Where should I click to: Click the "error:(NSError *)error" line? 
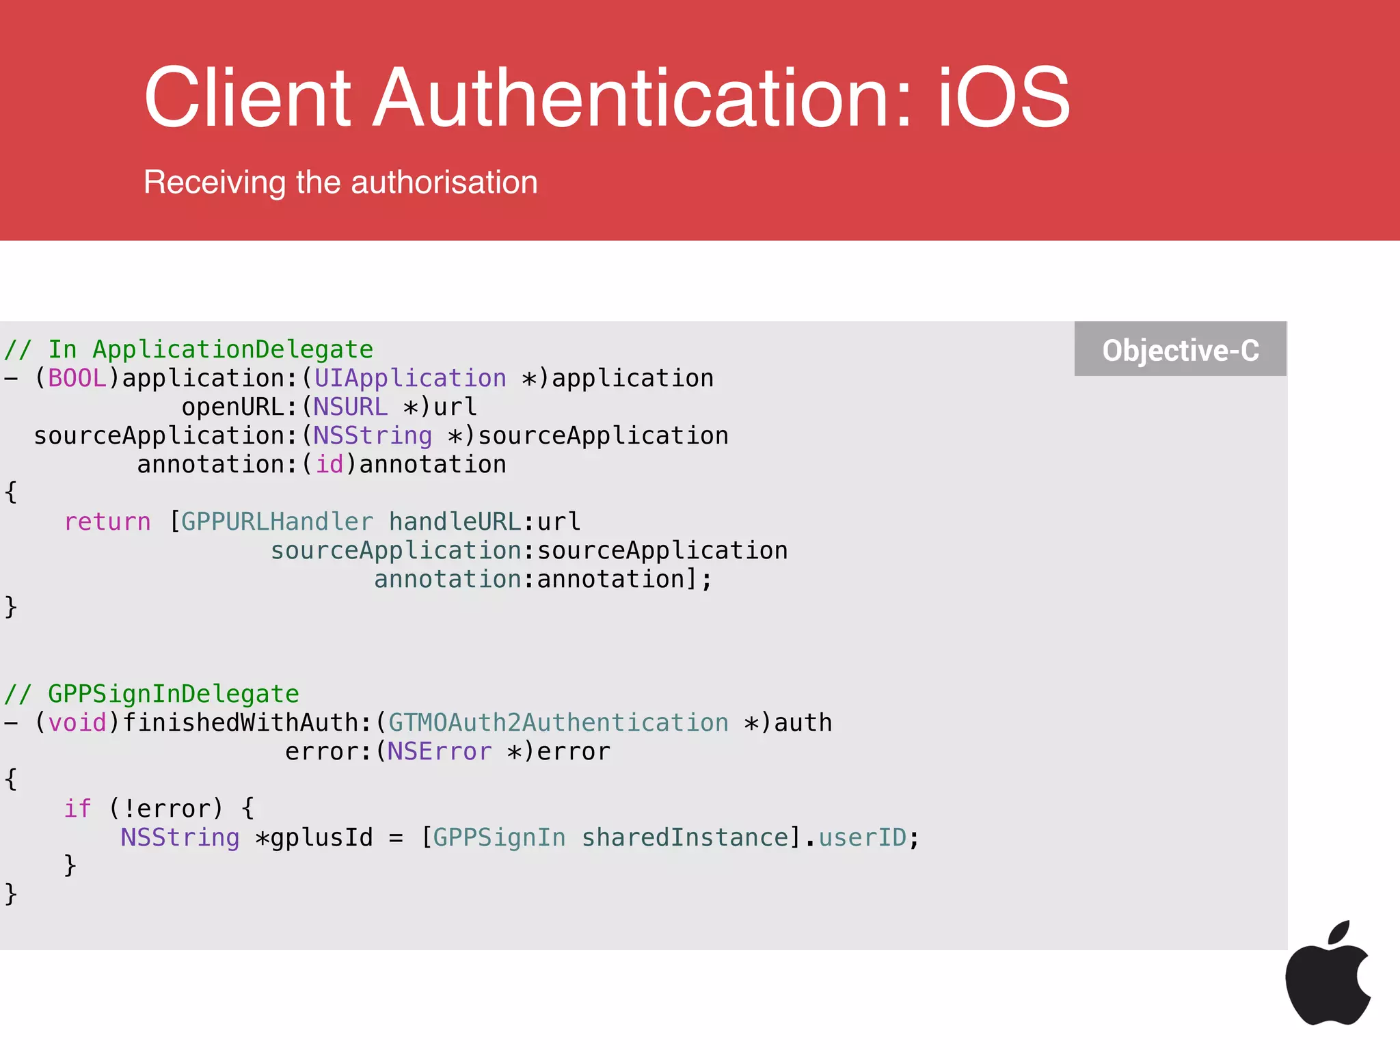pos(448,751)
